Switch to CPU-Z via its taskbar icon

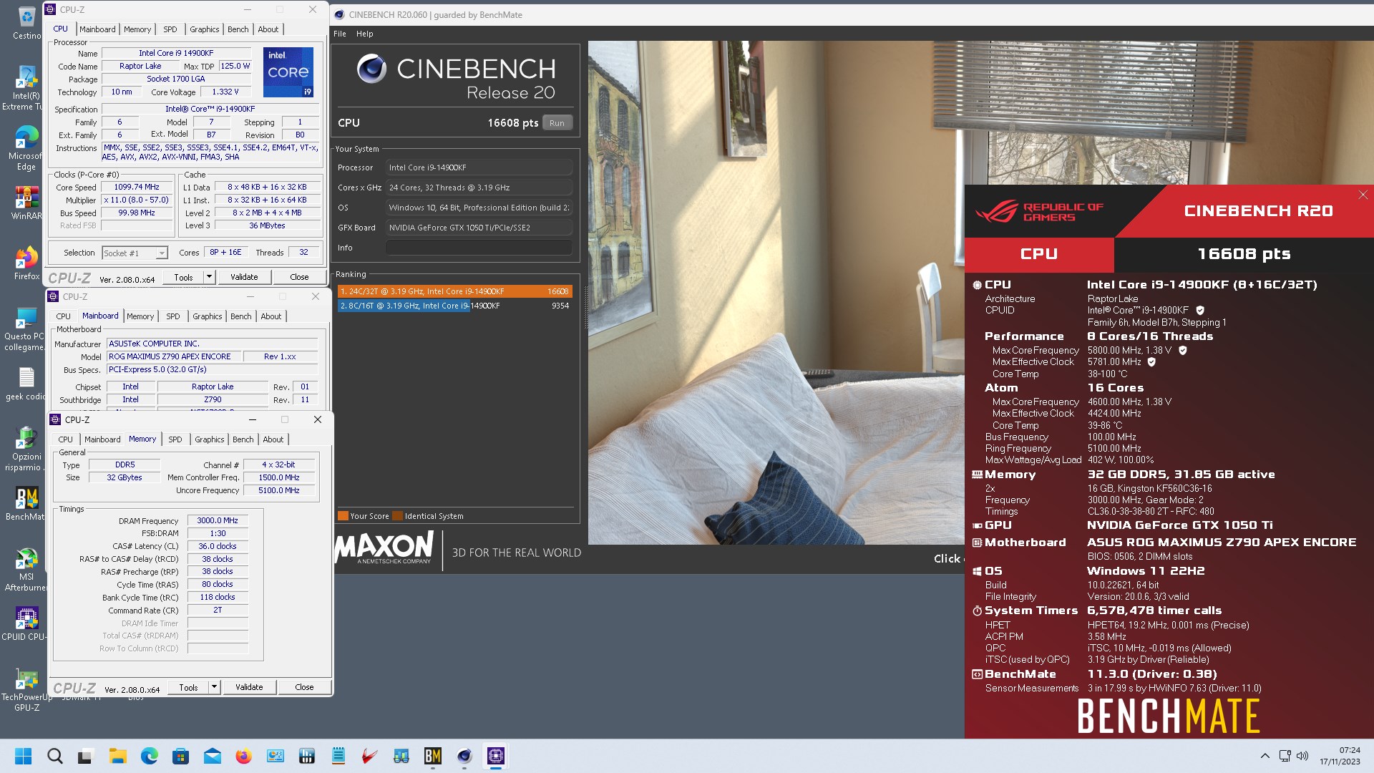[x=496, y=756]
